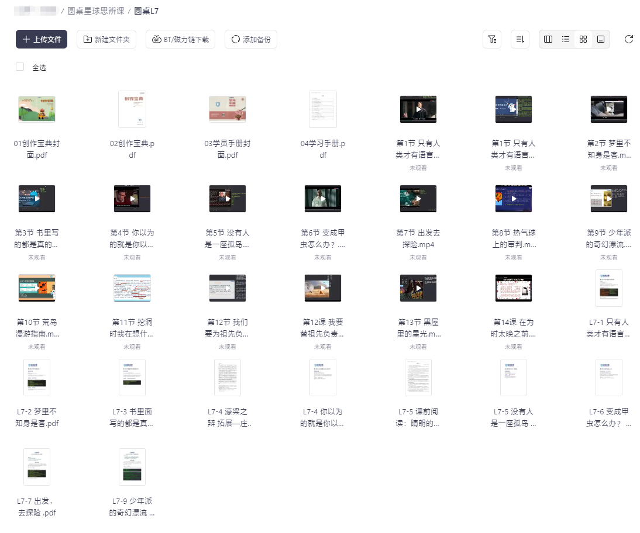The height and width of the screenshot is (533, 640).
Task: Play video 第8节 热气球上的审判
Action: [514, 199]
